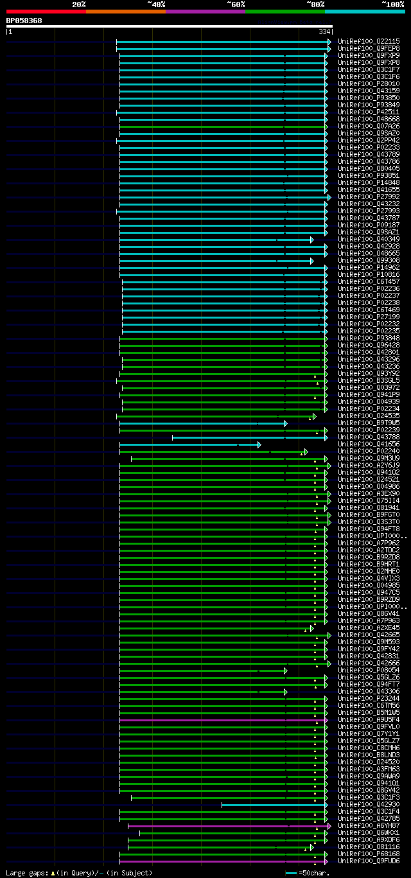Image resolution: width=411 pixels, height=878 pixels.
Task: Click the red segment of identity scale
Action: click(x=46, y=12)
